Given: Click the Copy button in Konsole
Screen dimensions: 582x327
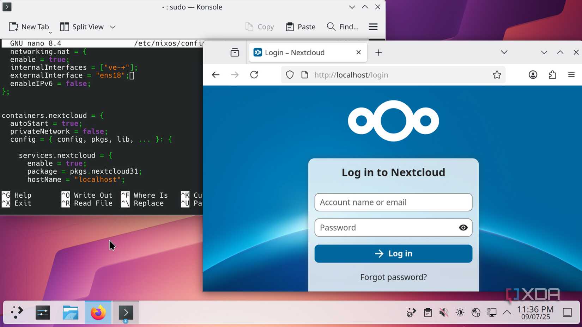Looking at the screenshot, I should 260,27.
